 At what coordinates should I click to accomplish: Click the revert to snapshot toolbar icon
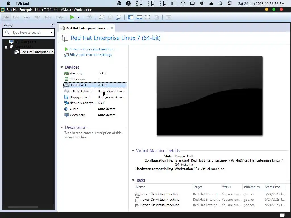tap(110, 17)
